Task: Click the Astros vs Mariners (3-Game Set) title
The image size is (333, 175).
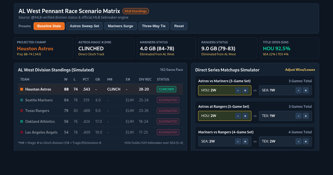Action: [x=224, y=81]
